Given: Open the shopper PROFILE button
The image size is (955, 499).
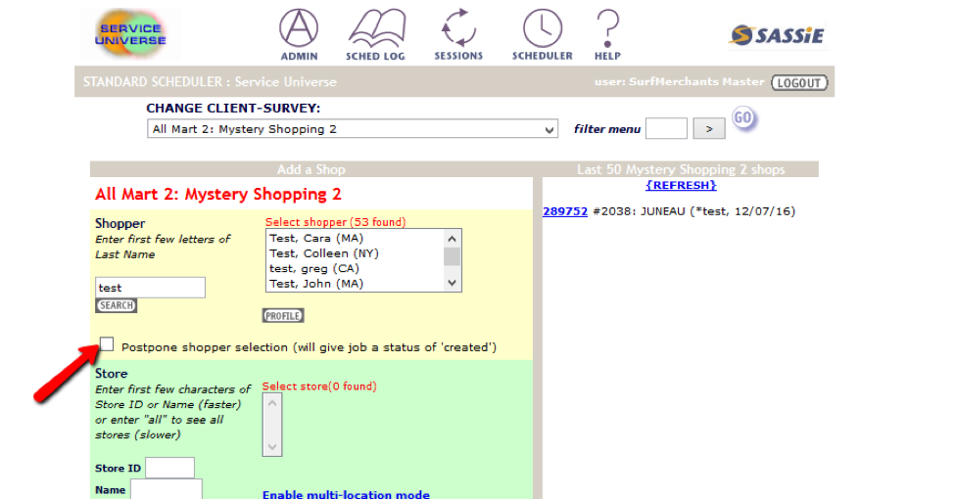Looking at the screenshot, I should 283,316.
